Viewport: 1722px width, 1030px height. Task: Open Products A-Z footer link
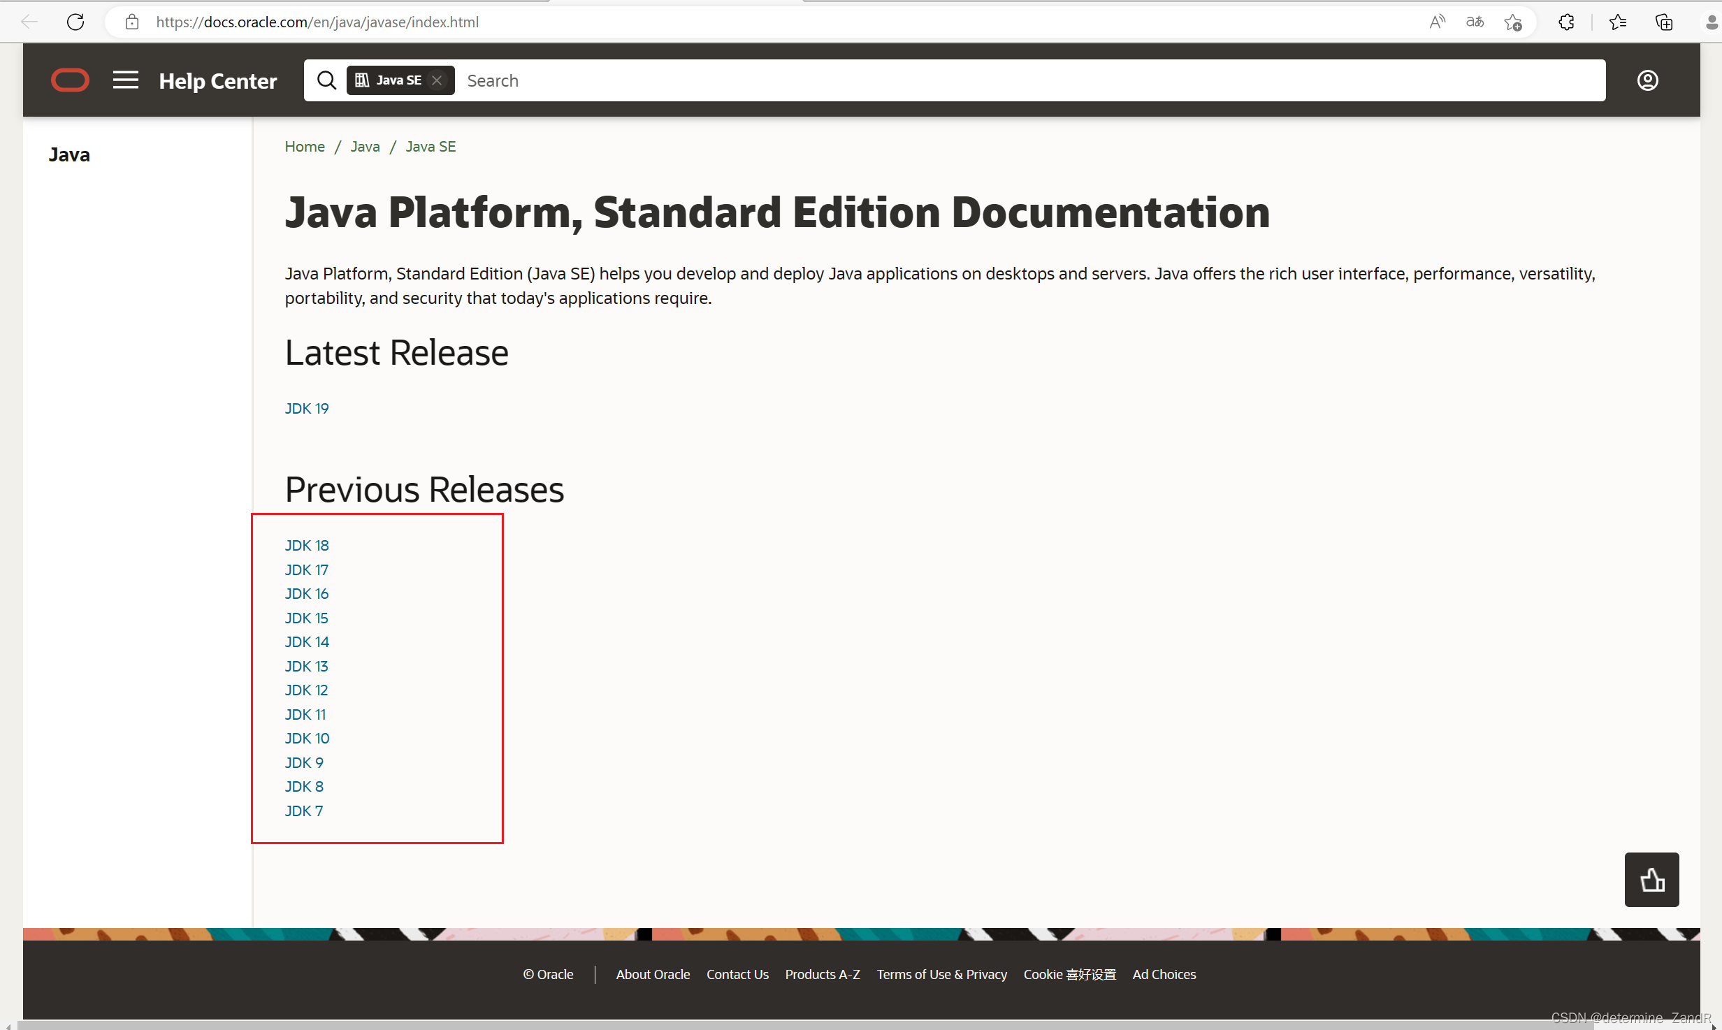pyautogui.click(x=823, y=975)
